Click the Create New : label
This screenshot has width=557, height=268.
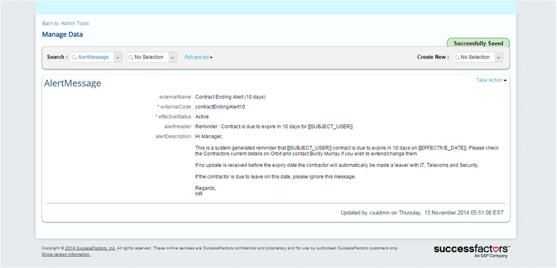click(433, 57)
